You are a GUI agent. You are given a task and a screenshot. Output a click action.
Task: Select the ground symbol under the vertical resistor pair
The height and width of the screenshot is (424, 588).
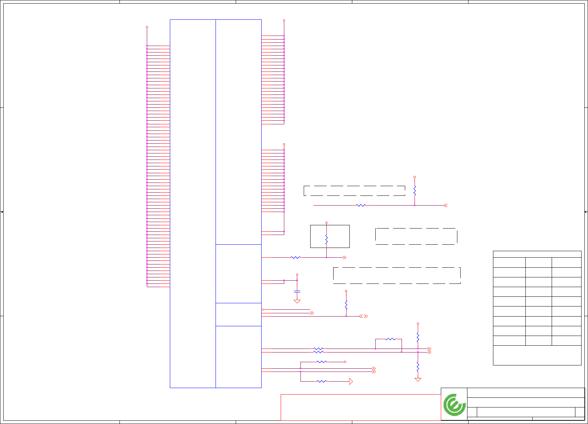click(418, 379)
